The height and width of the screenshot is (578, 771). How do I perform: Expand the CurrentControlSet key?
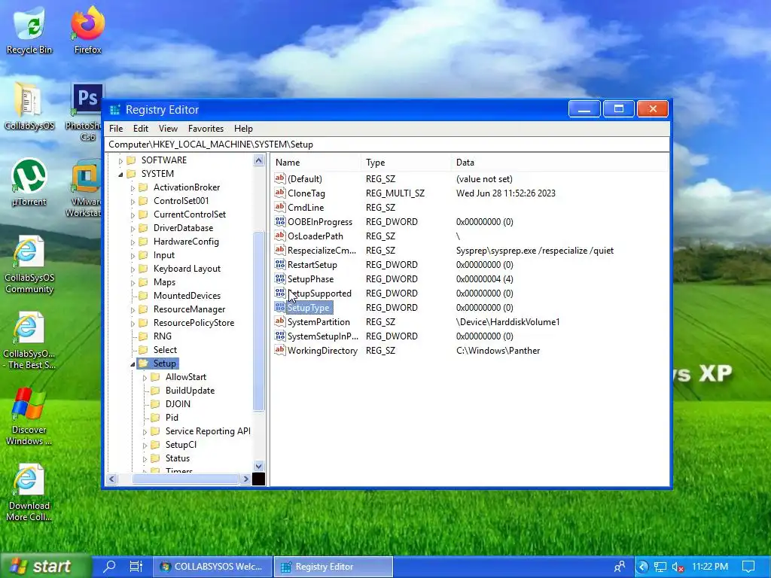[133, 214]
